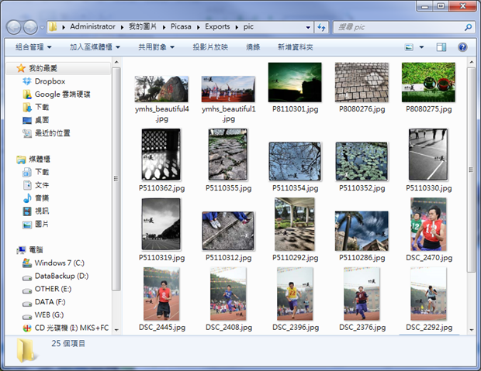Image resolution: width=481 pixels, height=371 pixels.
Task: Open the 文件 documents library
Action: (x=36, y=185)
